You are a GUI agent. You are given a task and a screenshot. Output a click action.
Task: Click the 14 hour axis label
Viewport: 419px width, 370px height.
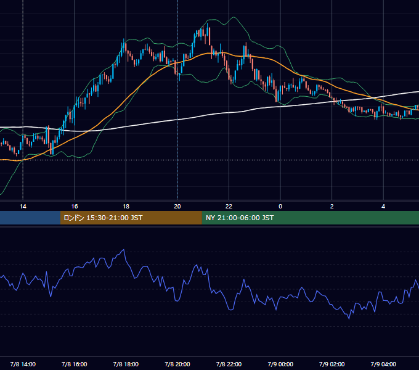coord(23,207)
